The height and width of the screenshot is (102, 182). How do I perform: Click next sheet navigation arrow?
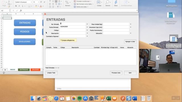coord(5,70)
